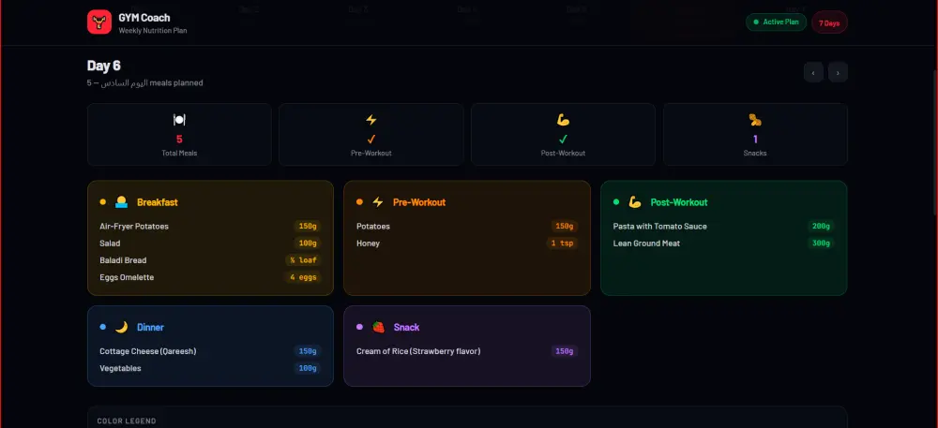The width and height of the screenshot is (938, 428).
Task: Click the yellow dot beside Breakfast
Action: pos(103,201)
